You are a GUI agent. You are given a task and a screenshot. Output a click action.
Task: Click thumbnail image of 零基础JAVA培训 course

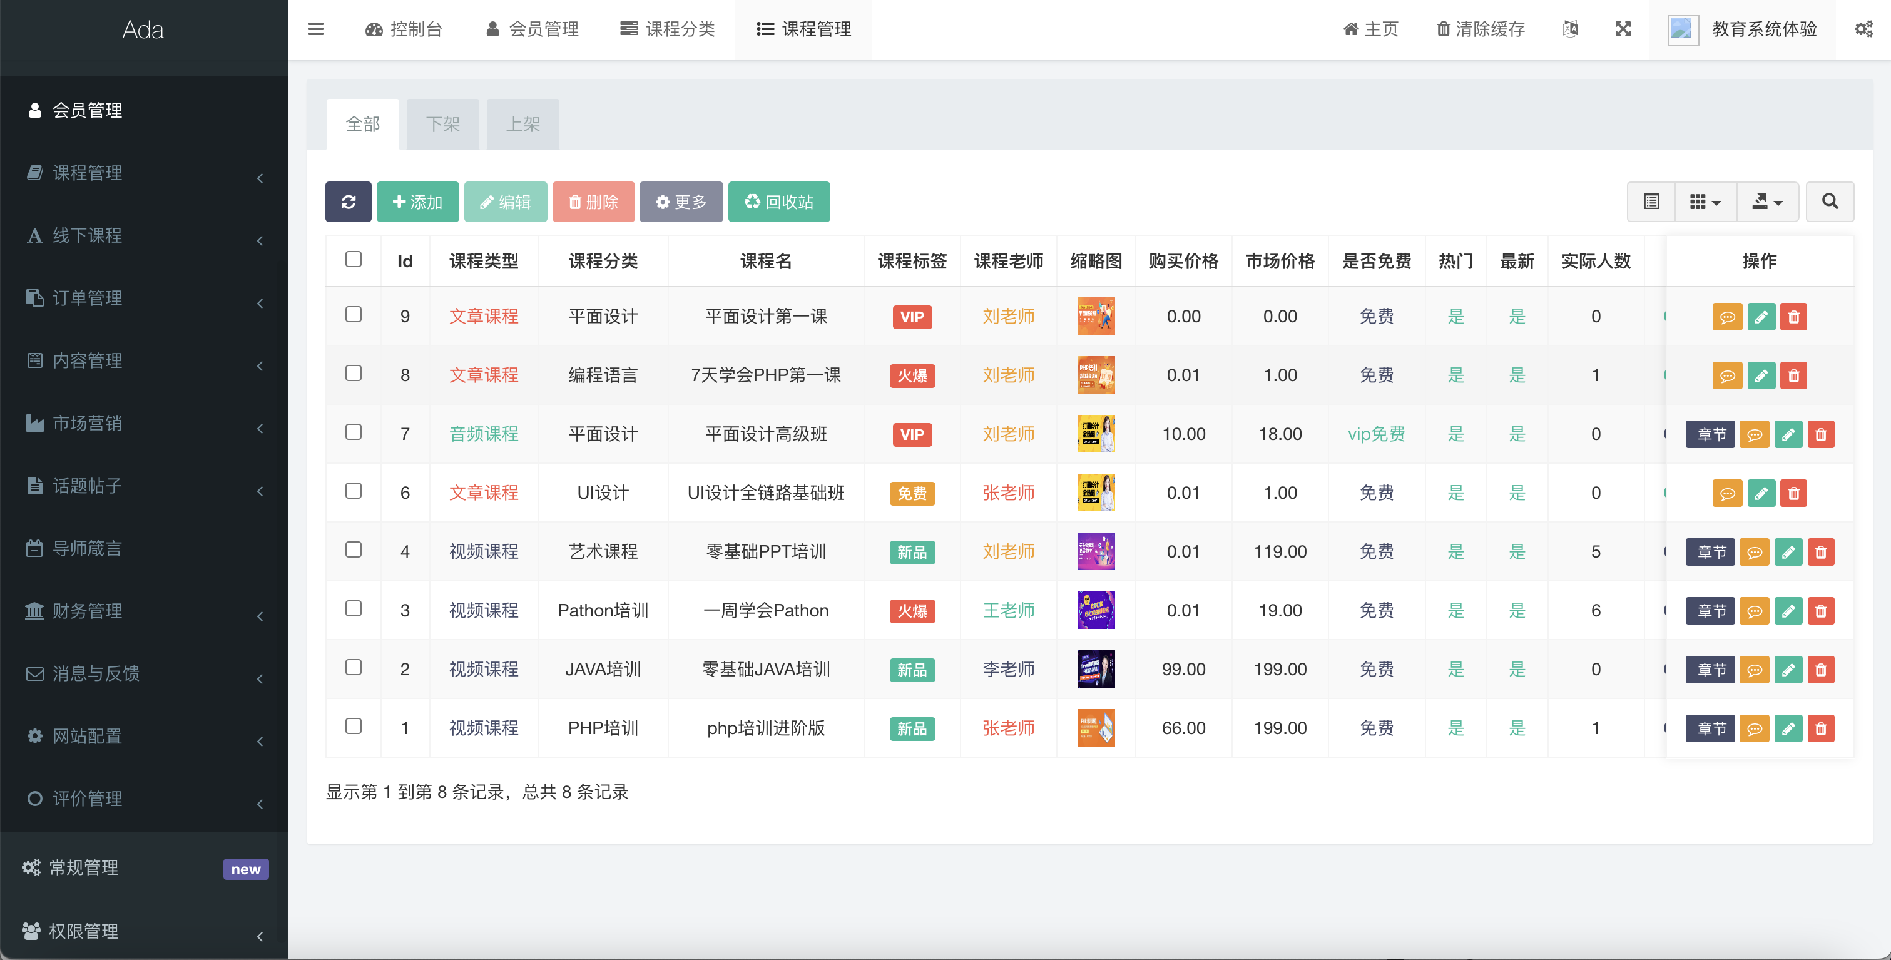(x=1095, y=668)
